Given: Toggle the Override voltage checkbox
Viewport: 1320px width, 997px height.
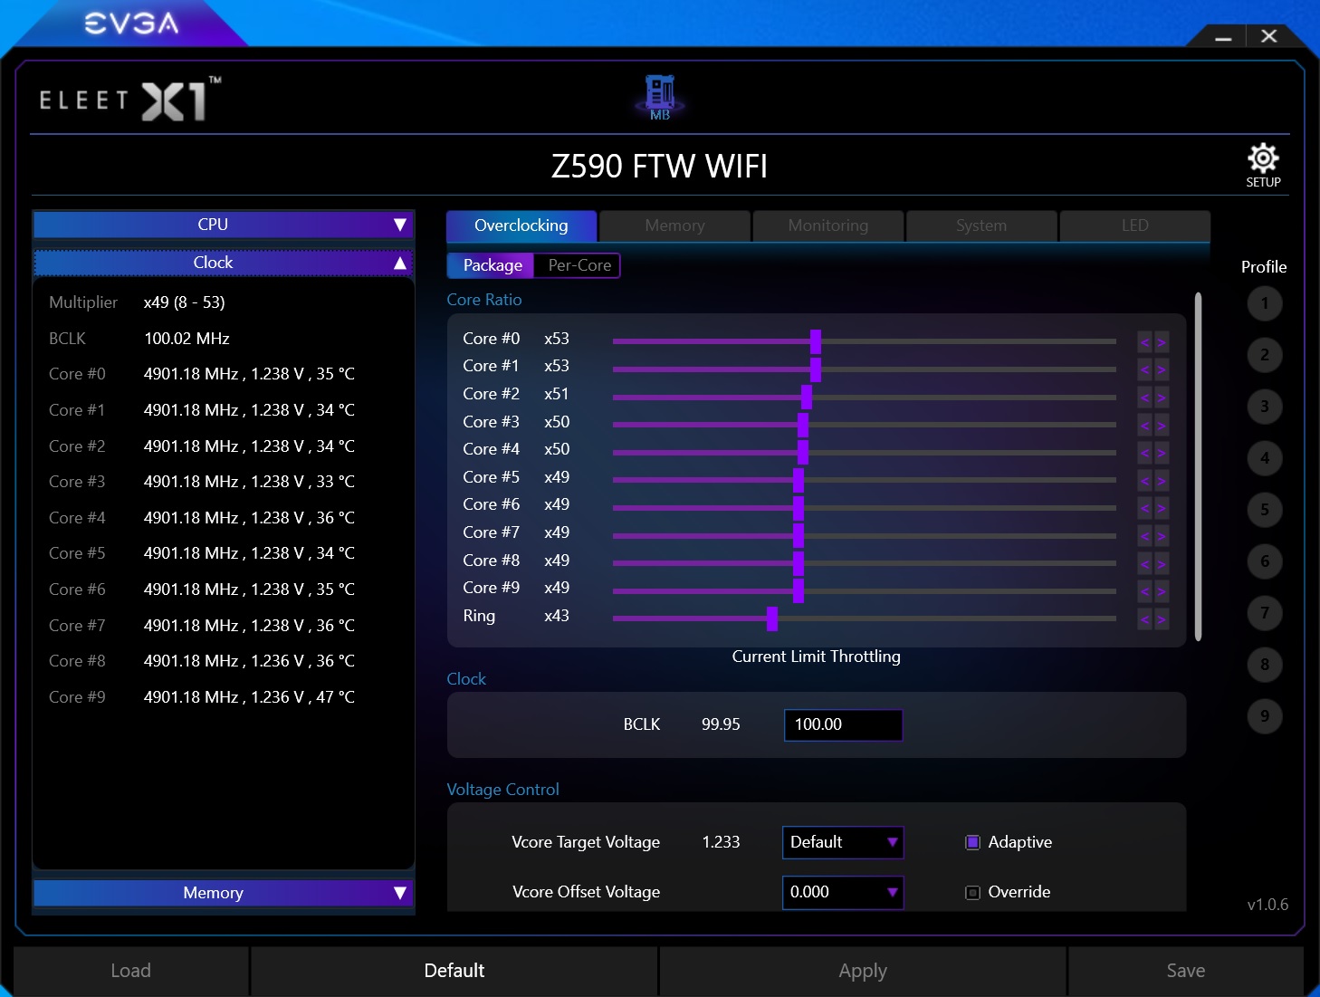Looking at the screenshot, I should [973, 892].
